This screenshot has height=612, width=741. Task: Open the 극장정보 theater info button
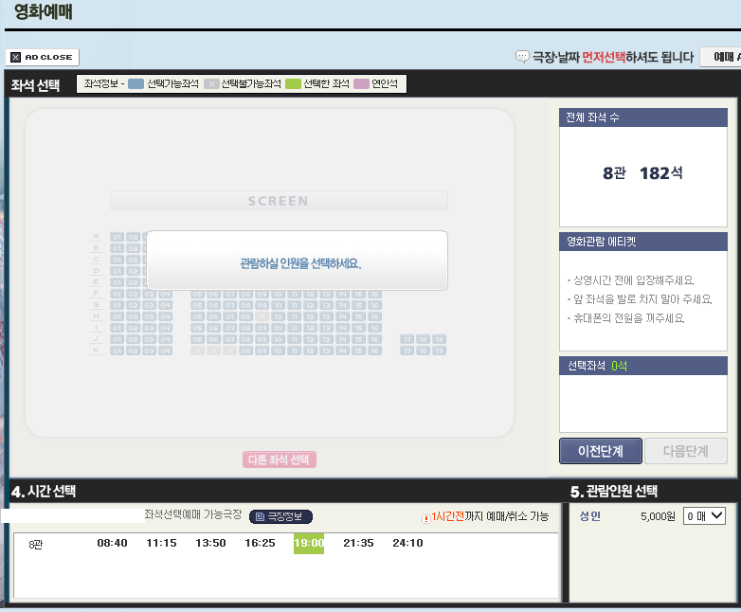pos(280,516)
